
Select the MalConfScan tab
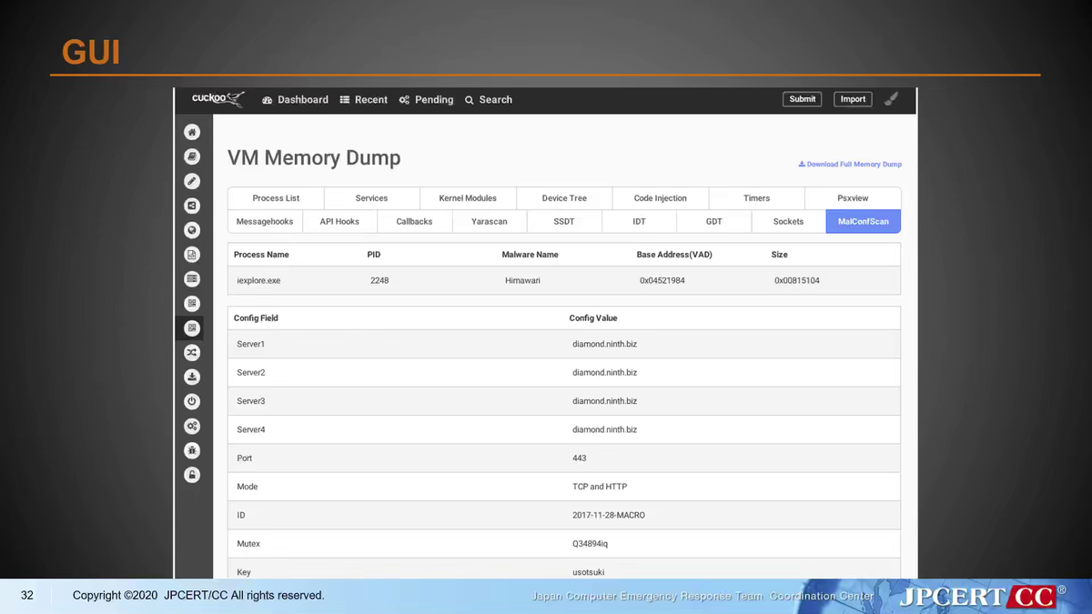point(864,222)
